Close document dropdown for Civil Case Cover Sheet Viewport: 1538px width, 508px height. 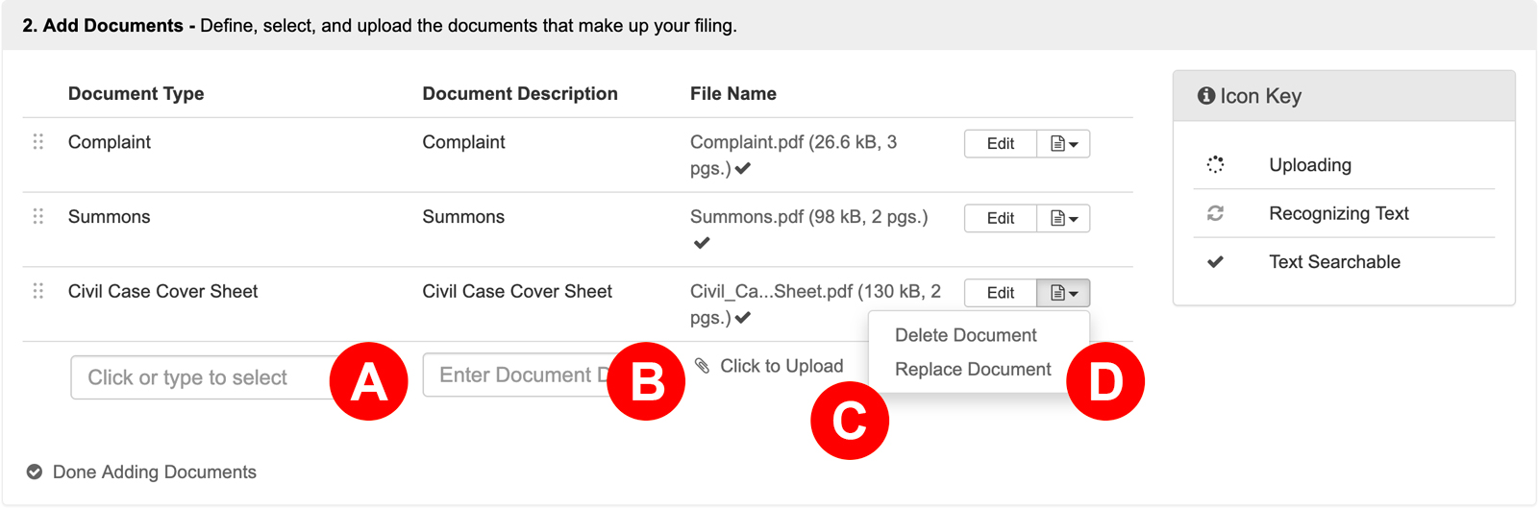(1063, 293)
